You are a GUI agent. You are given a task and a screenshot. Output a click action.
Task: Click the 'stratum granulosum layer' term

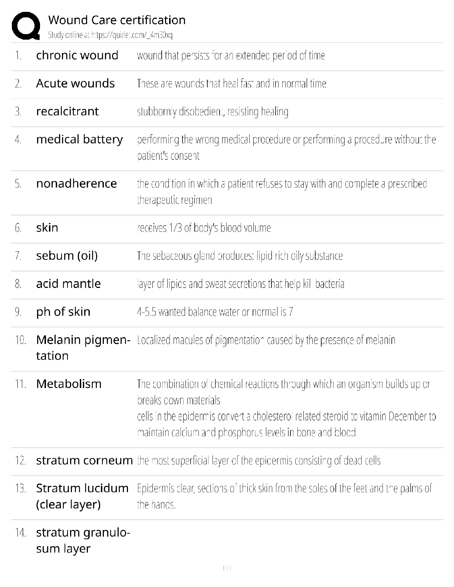[x=83, y=540]
